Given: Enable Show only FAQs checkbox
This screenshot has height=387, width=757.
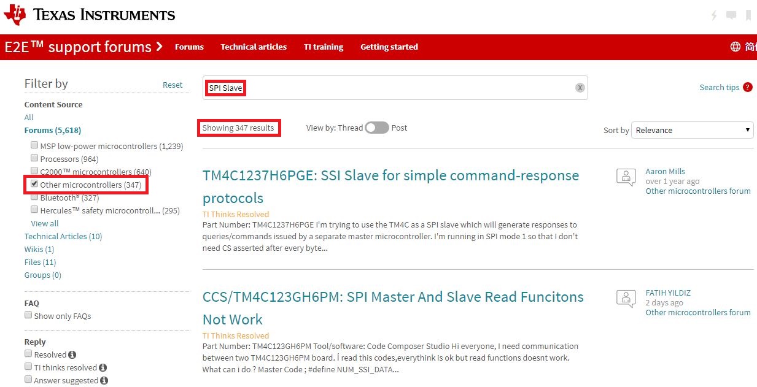Looking at the screenshot, I should point(28,315).
